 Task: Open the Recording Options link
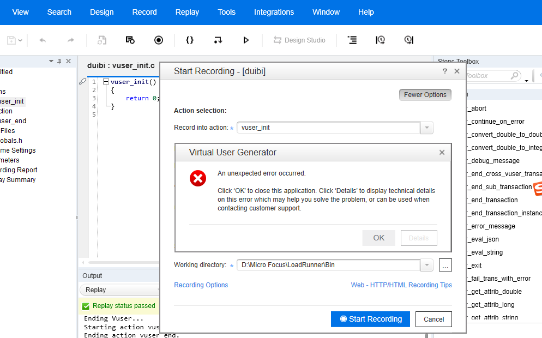201,285
